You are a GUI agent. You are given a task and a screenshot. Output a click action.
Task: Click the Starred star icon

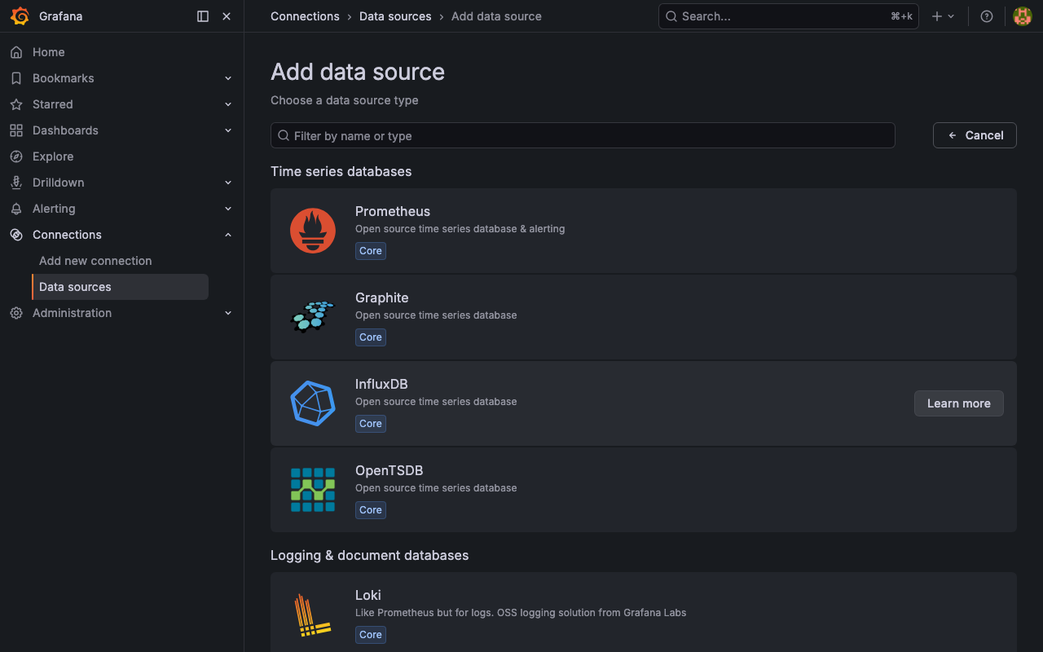[x=16, y=104]
